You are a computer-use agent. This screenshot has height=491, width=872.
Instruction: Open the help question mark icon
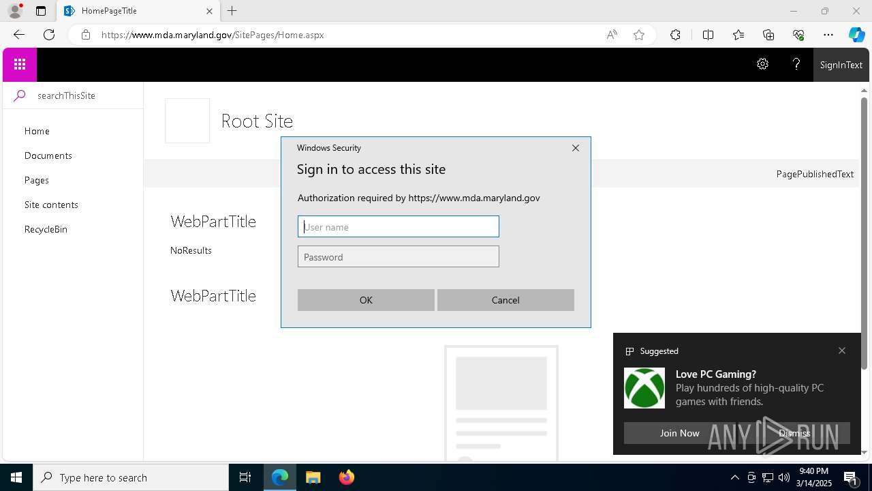coord(796,64)
